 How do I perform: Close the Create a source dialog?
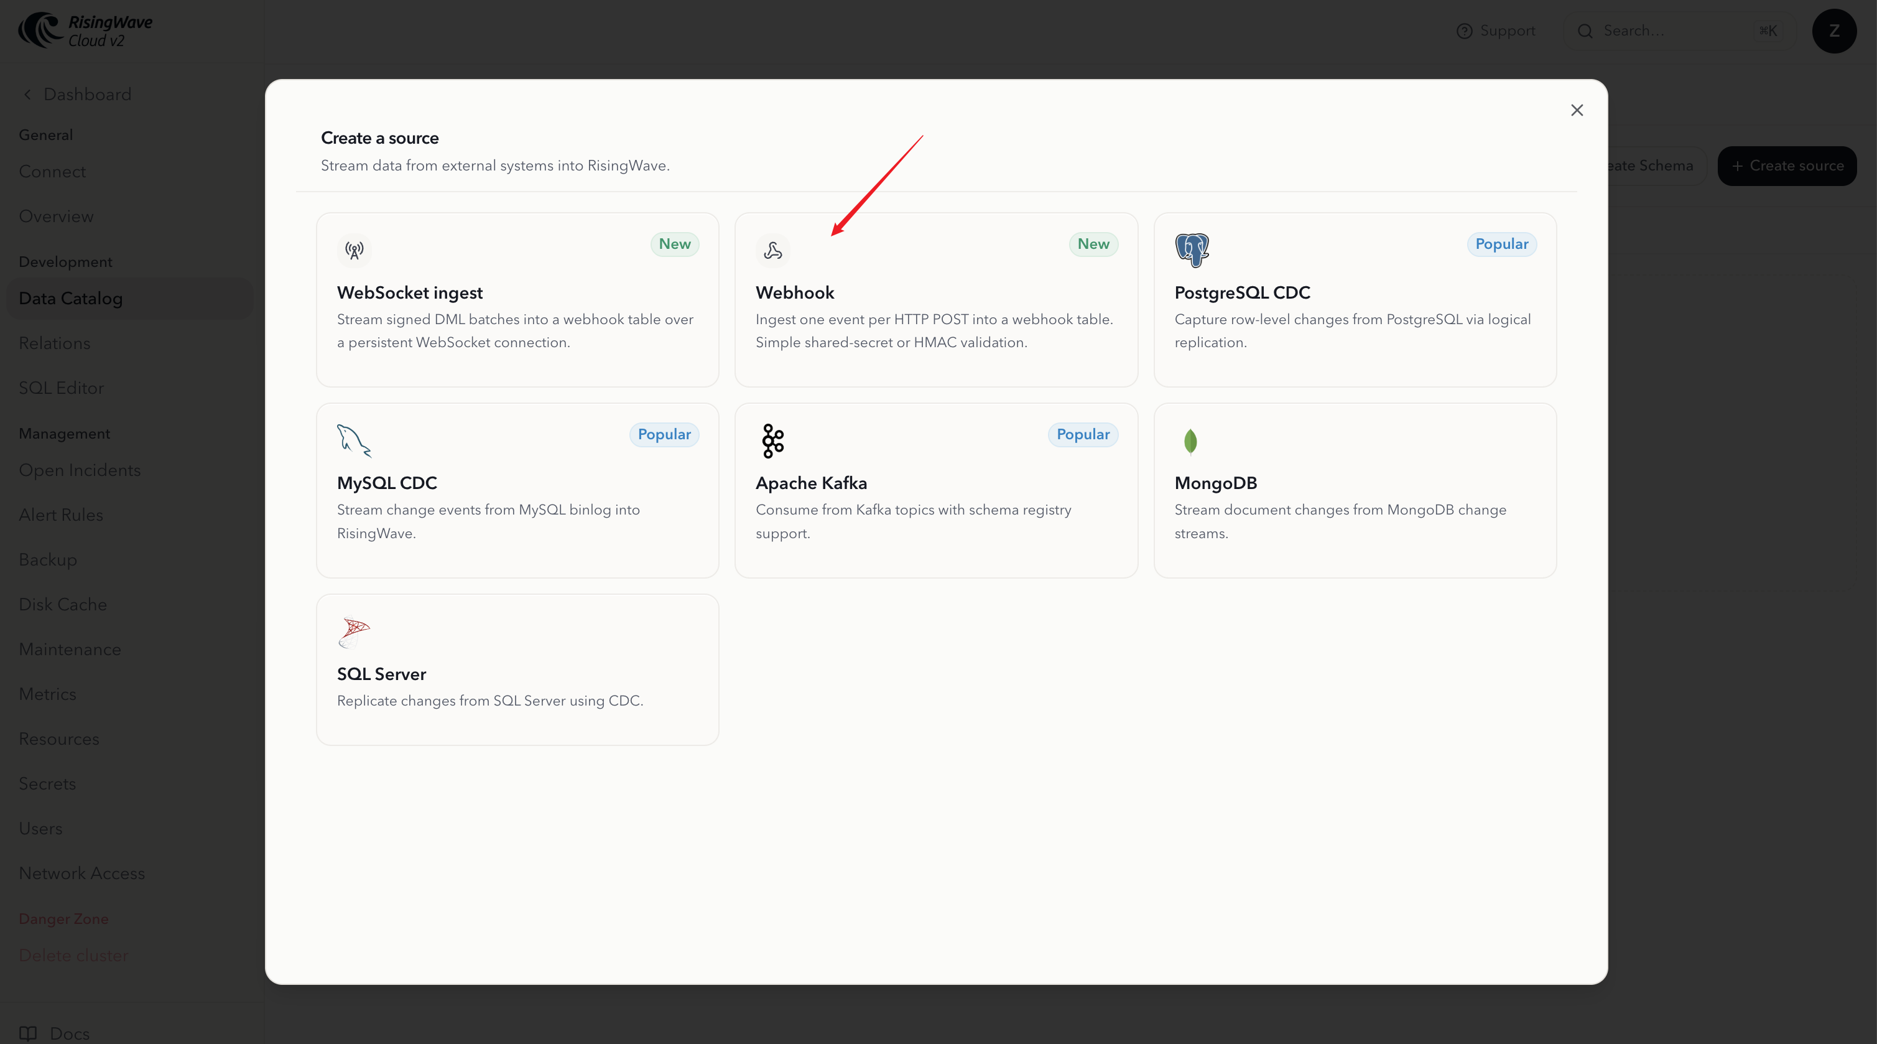(x=1577, y=110)
